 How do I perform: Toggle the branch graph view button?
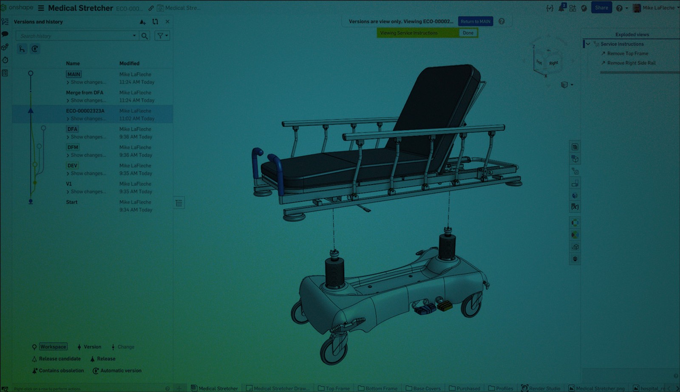[x=22, y=49]
